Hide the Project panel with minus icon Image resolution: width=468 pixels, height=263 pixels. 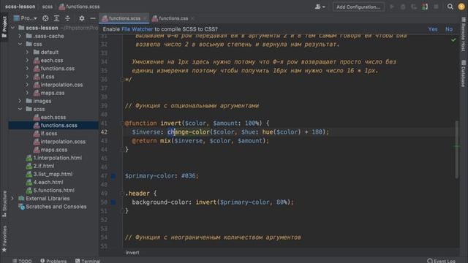(x=93, y=18)
